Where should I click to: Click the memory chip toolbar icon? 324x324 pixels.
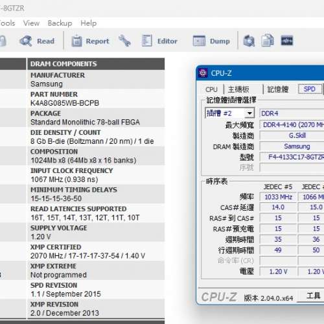click(x=287, y=41)
